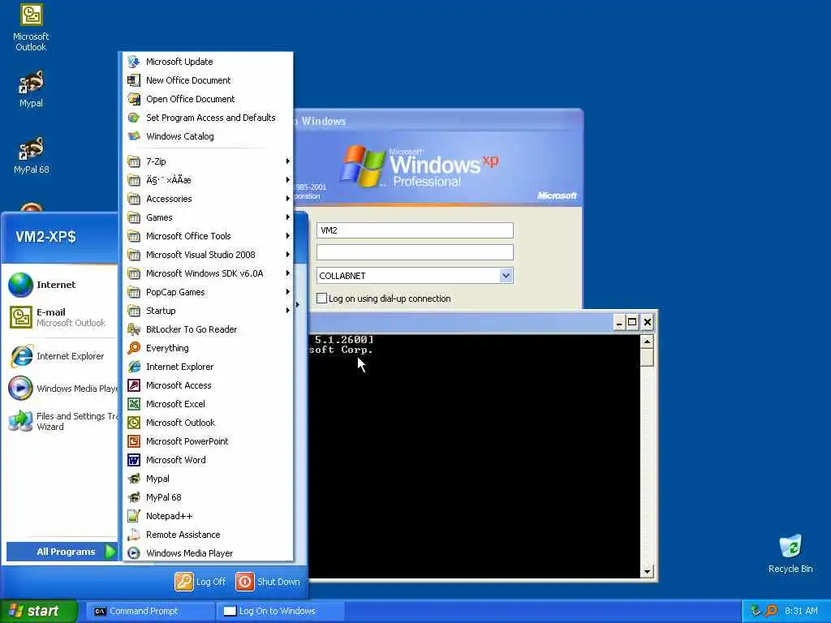Open MyPal 68 from the All Programs list

pos(207,497)
